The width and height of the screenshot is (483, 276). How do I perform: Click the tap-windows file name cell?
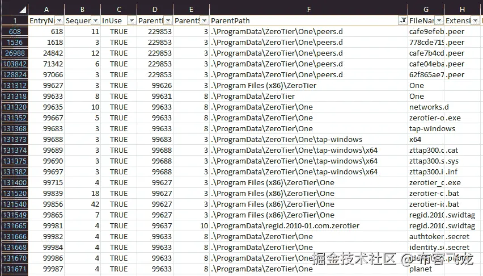tap(426, 128)
